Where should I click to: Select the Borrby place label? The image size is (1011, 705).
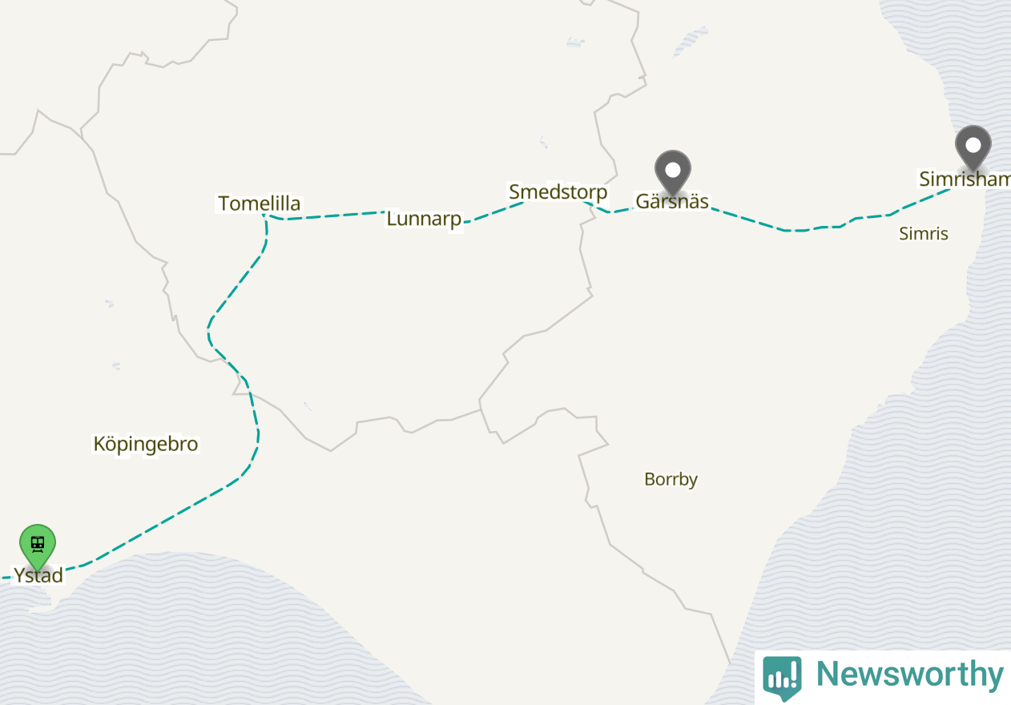tap(671, 479)
